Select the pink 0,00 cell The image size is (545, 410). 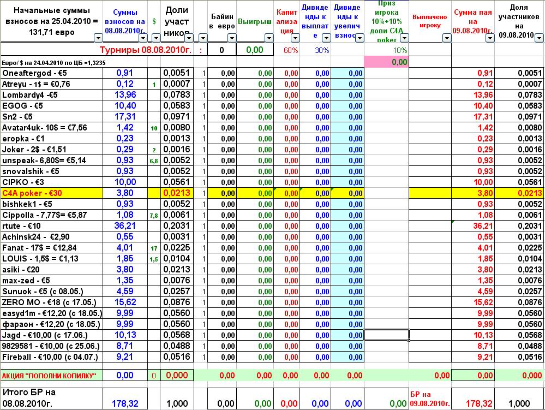tap(386, 62)
